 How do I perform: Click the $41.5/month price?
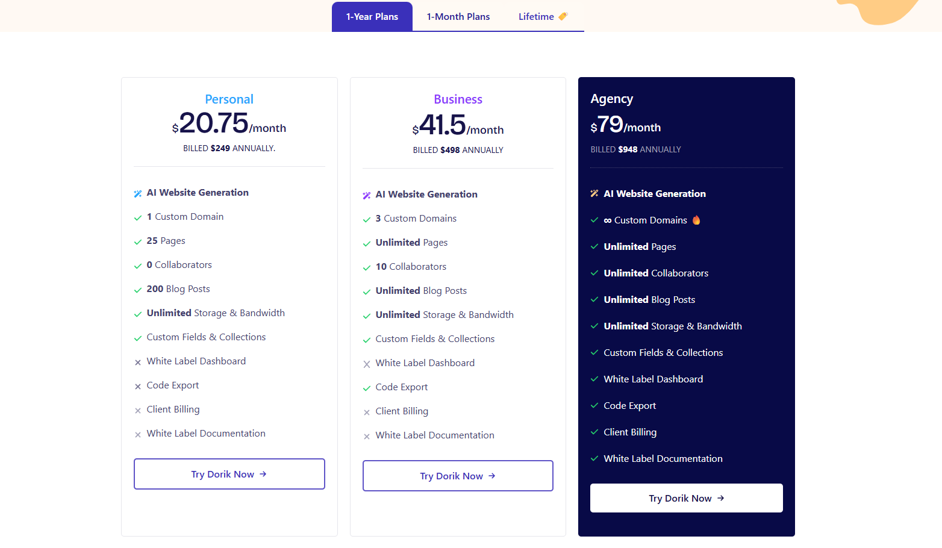[x=458, y=125]
